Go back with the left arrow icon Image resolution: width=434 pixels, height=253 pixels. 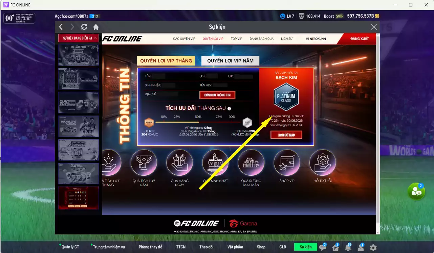click(x=61, y=27)
